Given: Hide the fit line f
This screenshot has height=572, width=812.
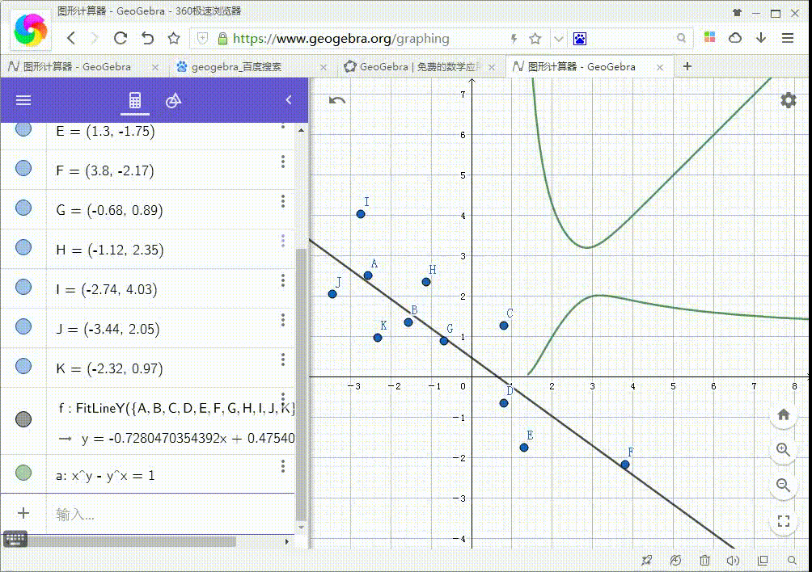Looking at the screenshot, I should point(23,419).
